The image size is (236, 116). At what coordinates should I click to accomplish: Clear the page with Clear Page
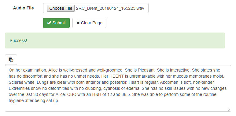click(89, 23)
